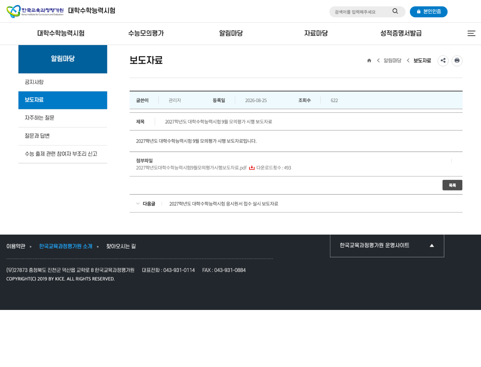Click the 관리자 author text
Viewport: 481px width, 367px height.
pos(175,100)
